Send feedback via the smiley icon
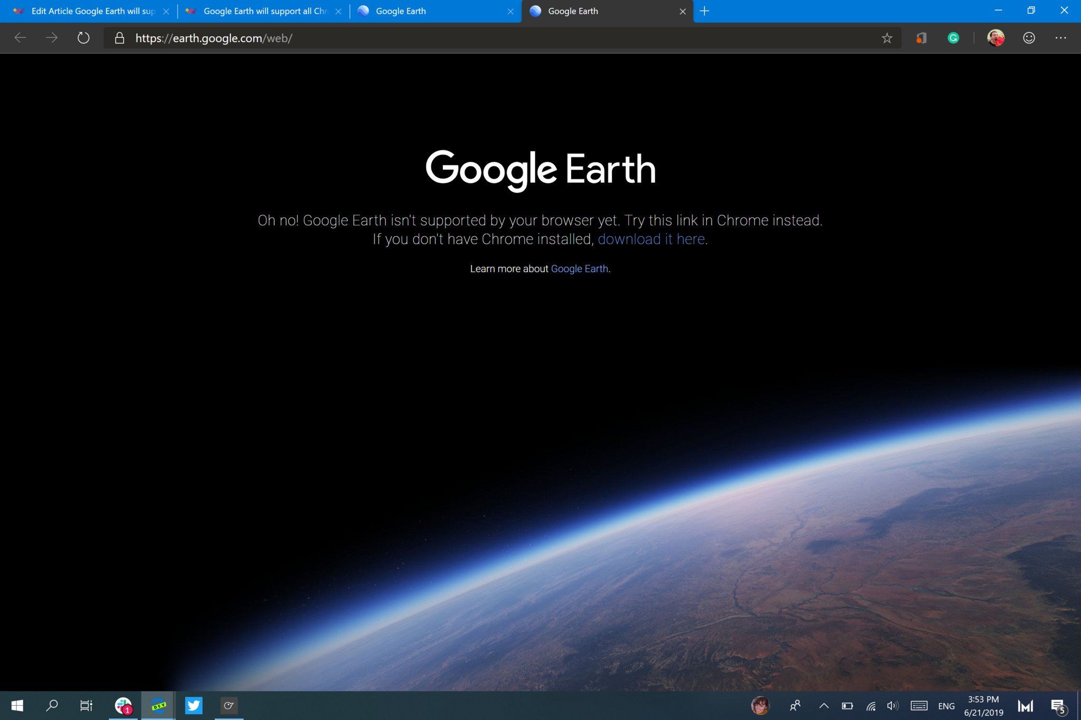1081x720 pixels. coord(1029,37)
